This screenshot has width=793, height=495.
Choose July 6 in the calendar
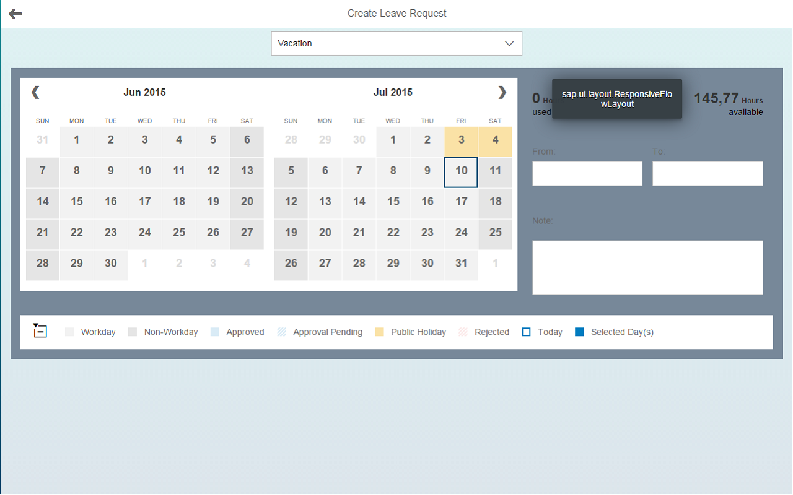tap(325, 172)
